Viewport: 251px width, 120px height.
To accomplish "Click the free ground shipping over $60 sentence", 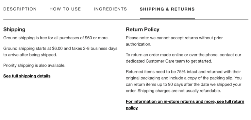I will 56,38.
